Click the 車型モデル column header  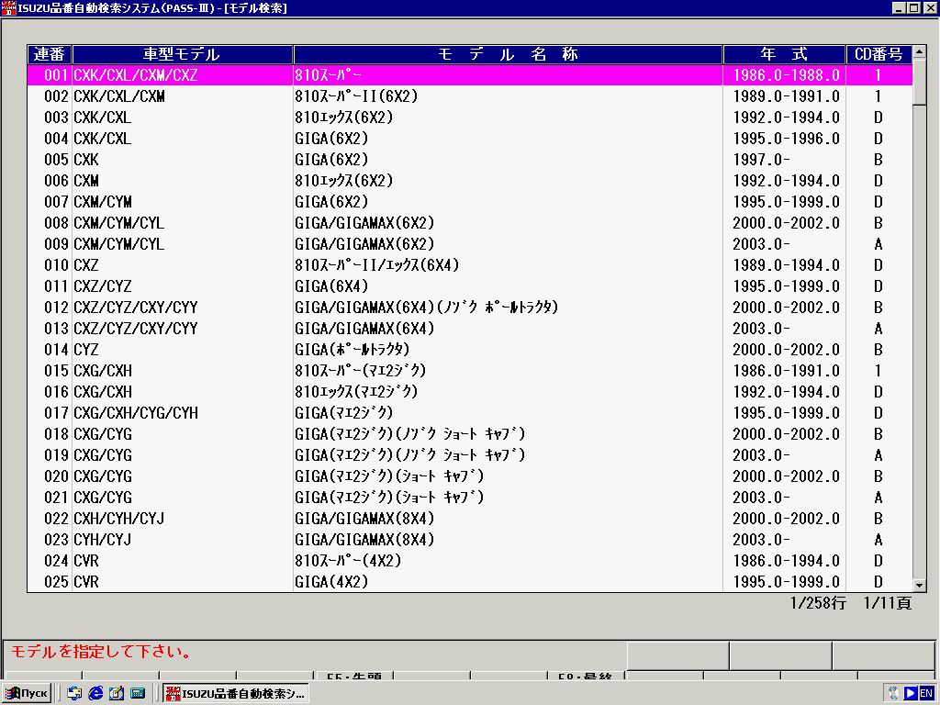183,54
